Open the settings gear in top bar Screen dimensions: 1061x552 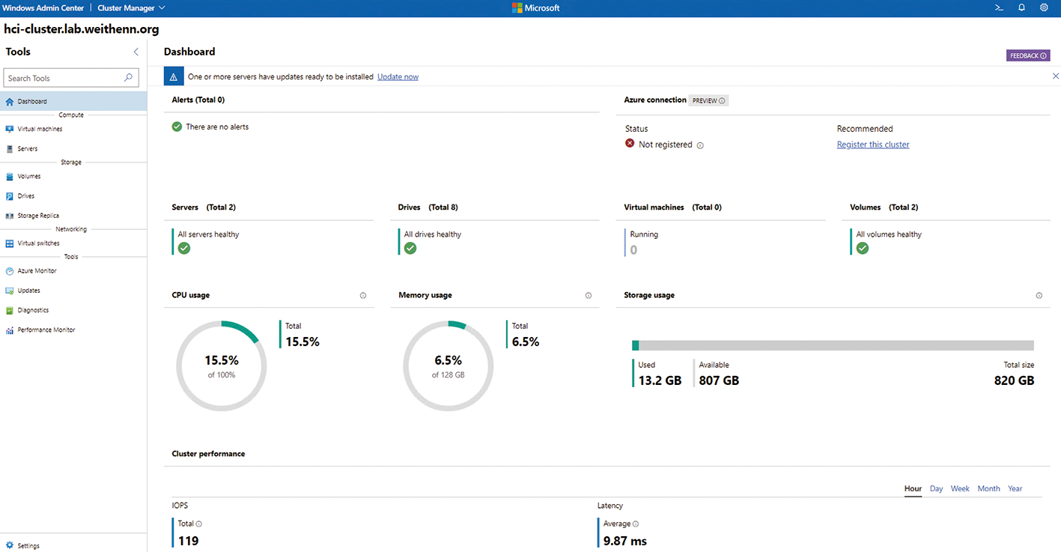pyautogui.click(x=1045, y=7)
